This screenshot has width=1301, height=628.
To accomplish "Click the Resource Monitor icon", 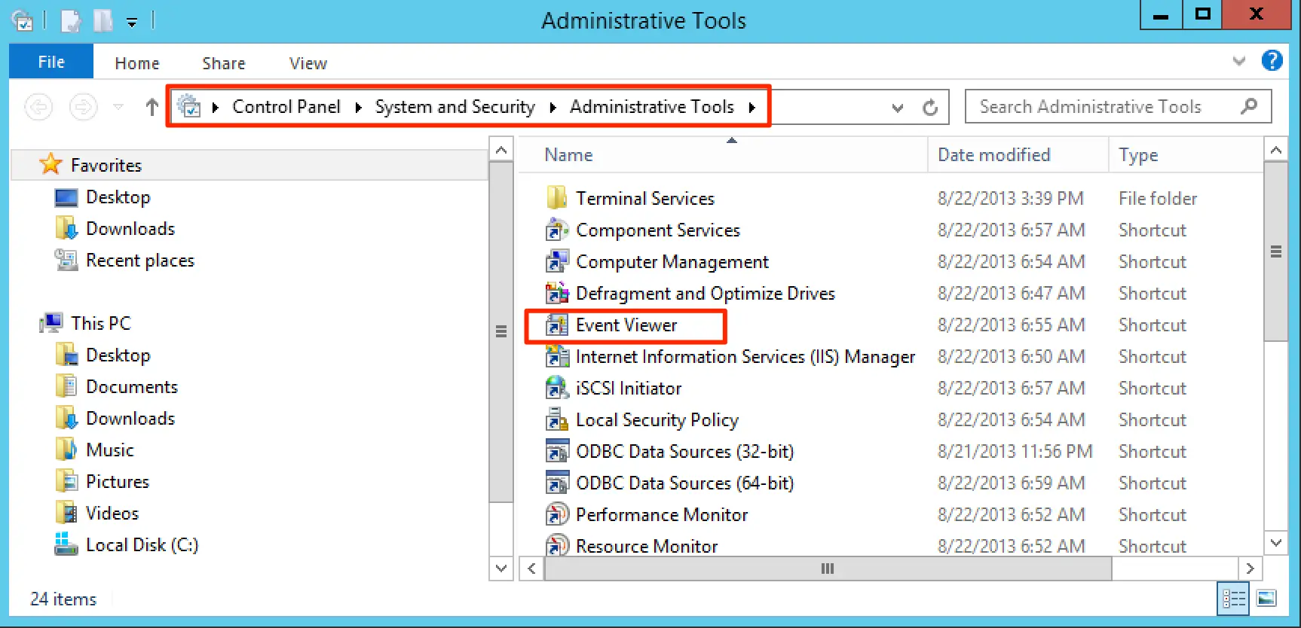I will [x=557, y=544].
